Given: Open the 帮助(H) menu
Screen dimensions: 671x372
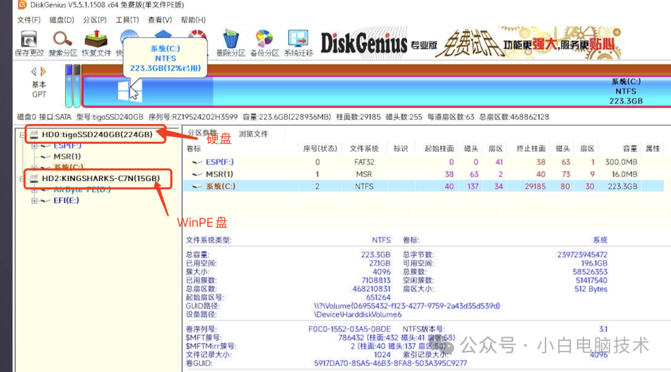Looking at the screenshot, I should click(x=193, y=20).
